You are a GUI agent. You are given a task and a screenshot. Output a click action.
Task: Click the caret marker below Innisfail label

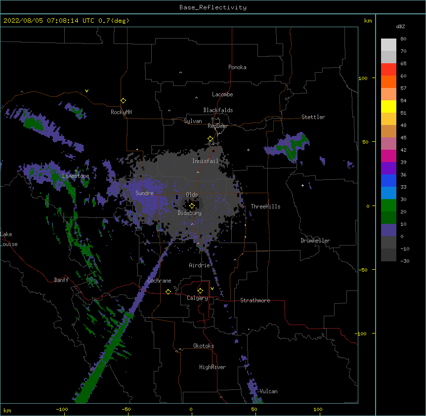(x=198, y=172)
